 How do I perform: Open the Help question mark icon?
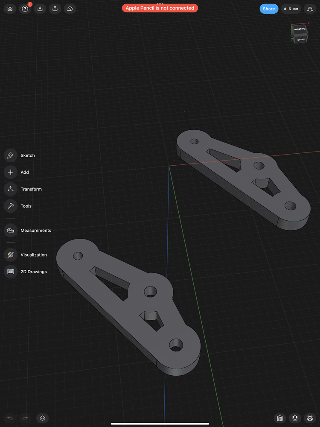25,9
